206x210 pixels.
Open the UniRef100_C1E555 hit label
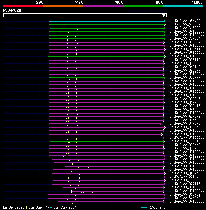(x=185, y=28)
